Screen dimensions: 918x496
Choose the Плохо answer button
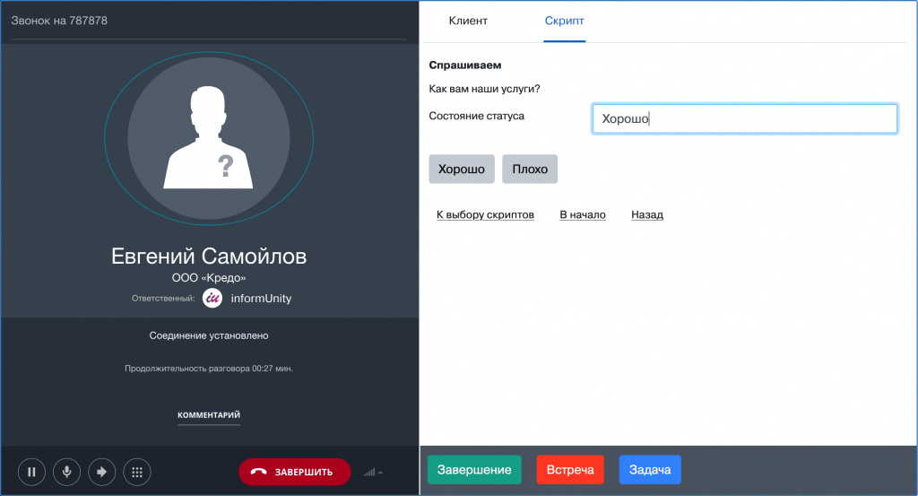[x=530, y=170]
